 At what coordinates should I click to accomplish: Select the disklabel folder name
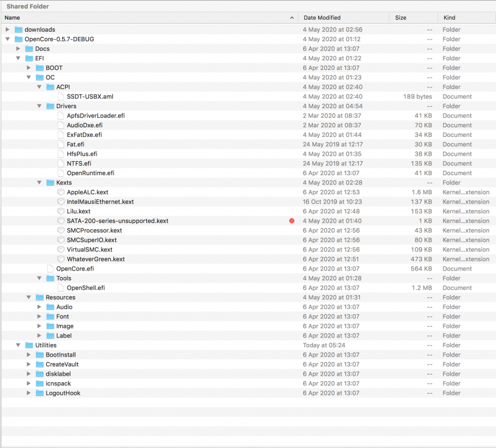point(58,374)
